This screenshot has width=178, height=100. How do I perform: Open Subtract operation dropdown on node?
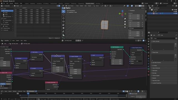[x=21, y=64]
